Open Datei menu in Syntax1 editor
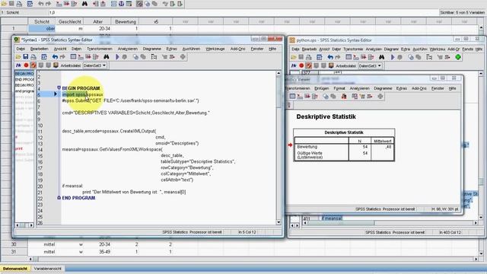The height and width of the screenshot is (274, 487). [21, 49]
